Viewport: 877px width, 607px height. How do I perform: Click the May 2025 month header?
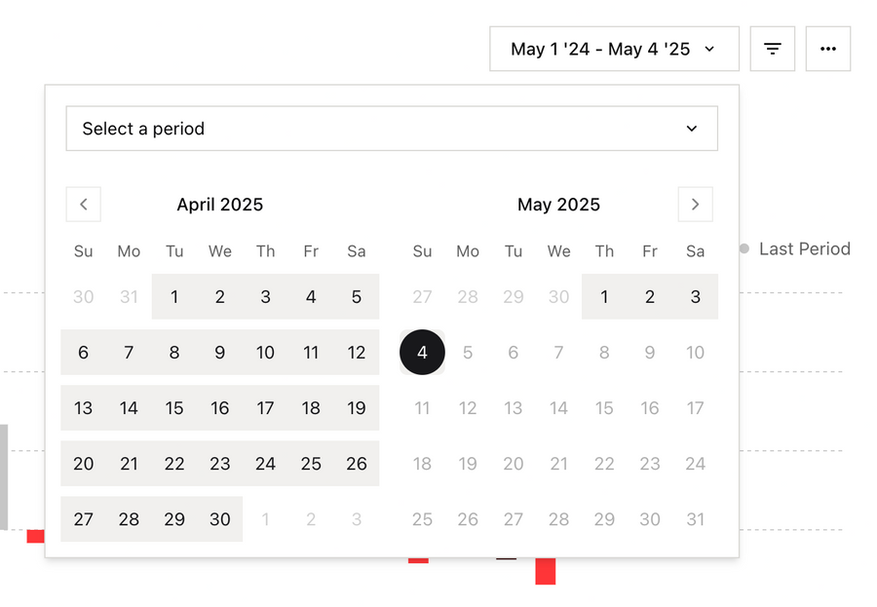tap(558, 205)
